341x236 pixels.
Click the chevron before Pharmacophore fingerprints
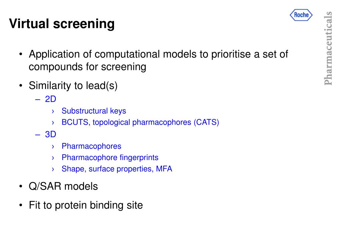coord(53,158)
